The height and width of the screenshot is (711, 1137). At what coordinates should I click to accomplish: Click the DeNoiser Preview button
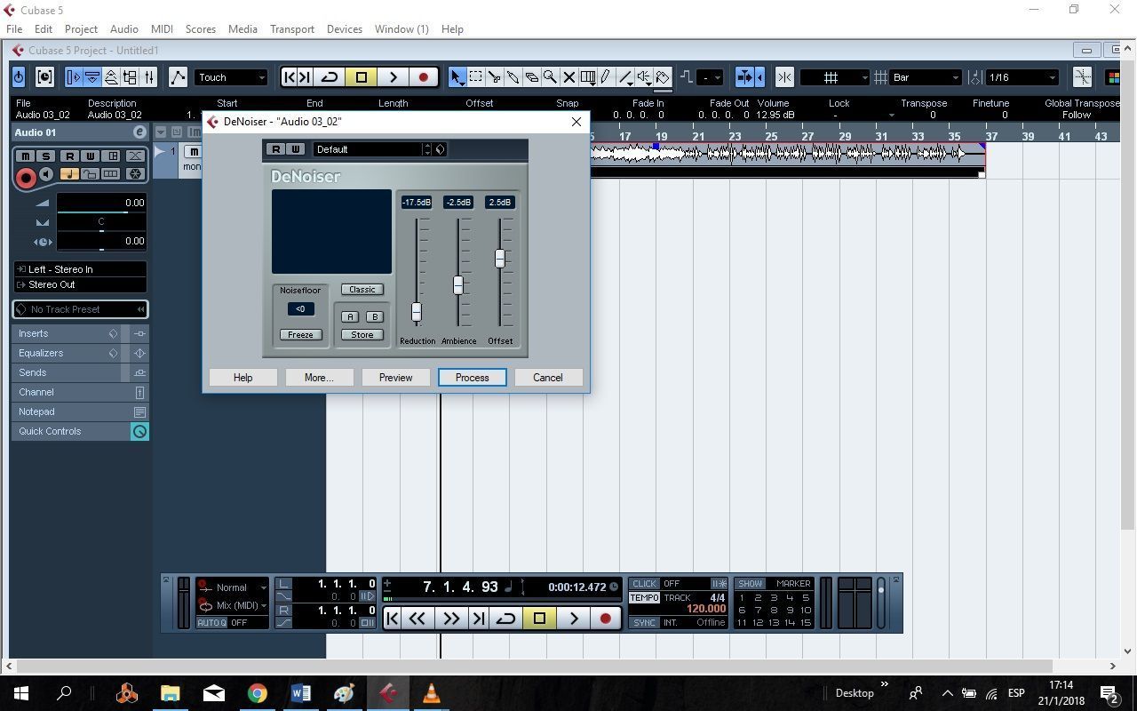pyautogui.click(x=395, y=378)
